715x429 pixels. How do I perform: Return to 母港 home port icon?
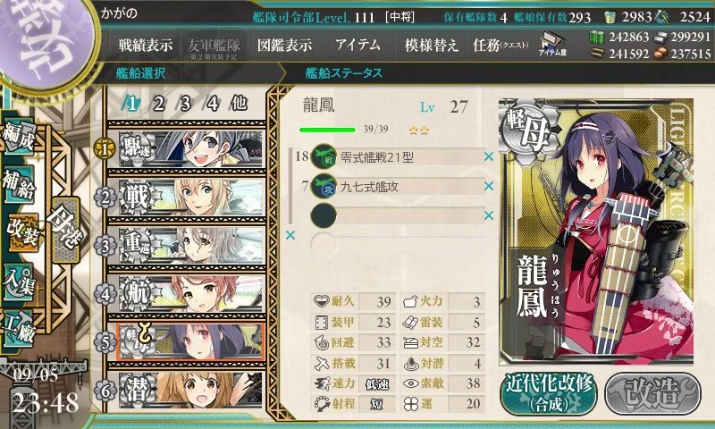click(x=66, y=230)
